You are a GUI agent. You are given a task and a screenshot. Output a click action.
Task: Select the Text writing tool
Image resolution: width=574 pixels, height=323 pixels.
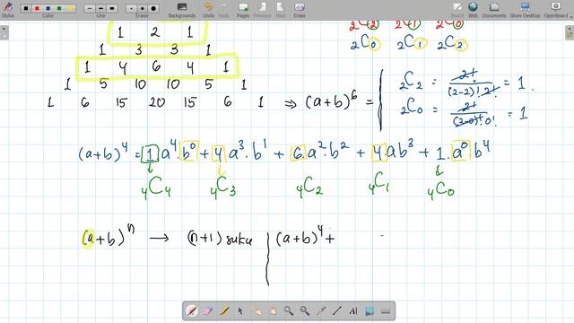coord(353,311)
